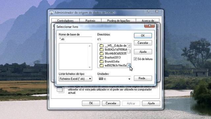Click the ed5829b3c1fec0a folder icon
Image resolution: width=211 pixels, height=119 pixels.
pos(102,65)
